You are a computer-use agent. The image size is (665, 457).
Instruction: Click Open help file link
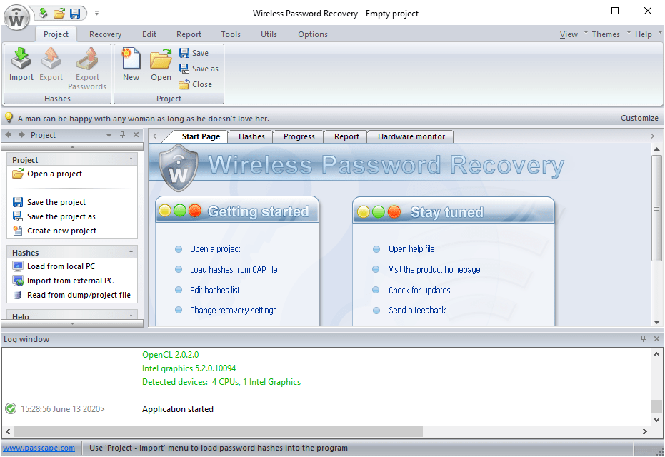click(411, 248)
